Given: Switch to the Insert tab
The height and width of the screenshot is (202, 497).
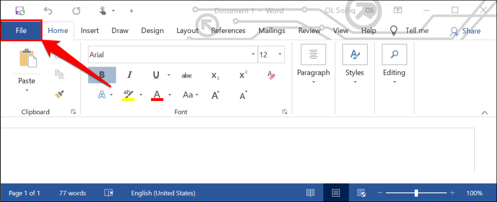Looking at the screenshot, I should pyautogui.click(x=90, y=31).
